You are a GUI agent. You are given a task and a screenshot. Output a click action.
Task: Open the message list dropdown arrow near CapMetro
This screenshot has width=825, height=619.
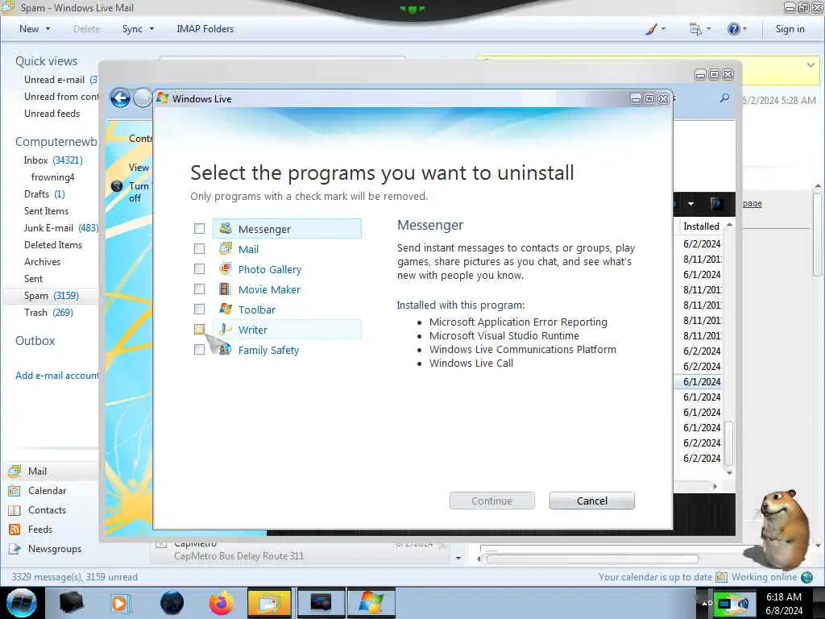(458, 558)
